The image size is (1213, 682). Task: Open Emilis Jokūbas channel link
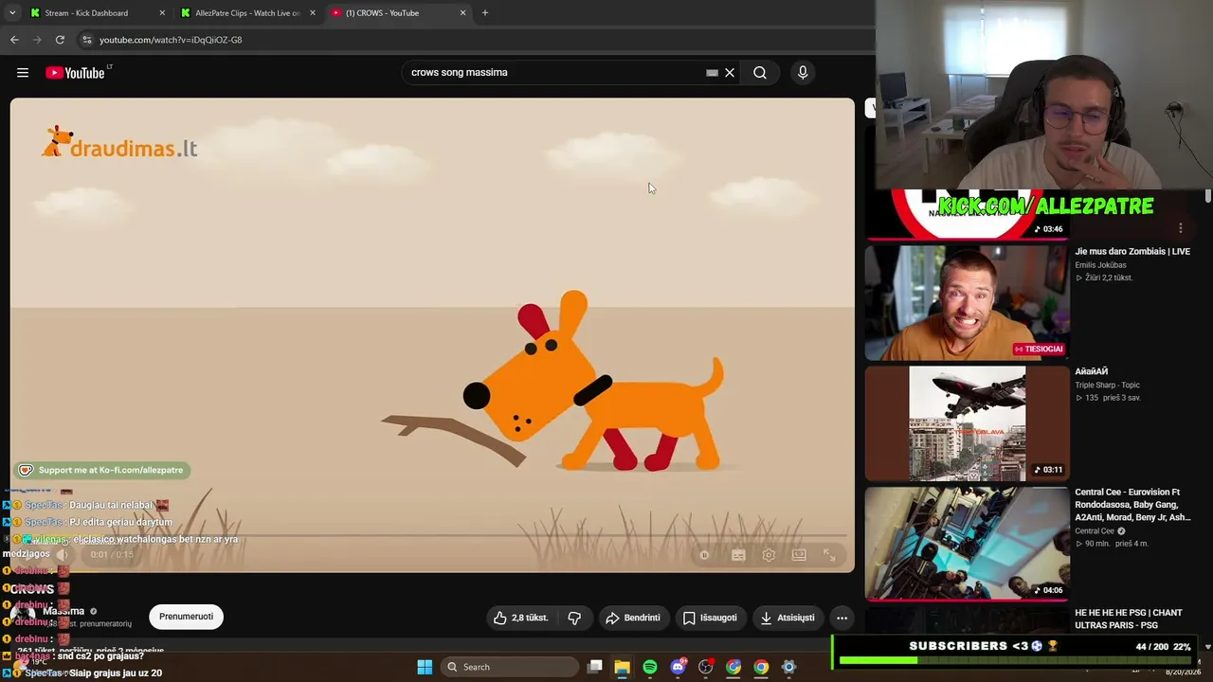pos(1100,265)
